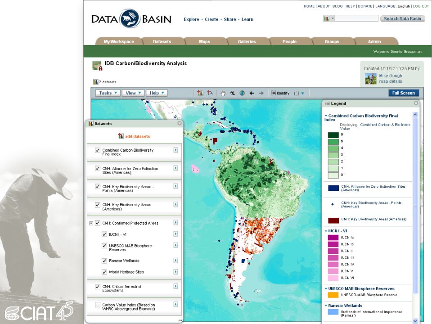
Task: Select the pan hand tool
Action: point(223,94)
